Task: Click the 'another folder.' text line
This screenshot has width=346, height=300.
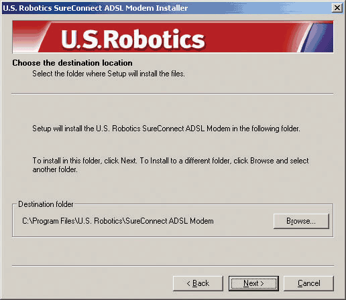Action: pyautogui.click(x=55, y=169)
